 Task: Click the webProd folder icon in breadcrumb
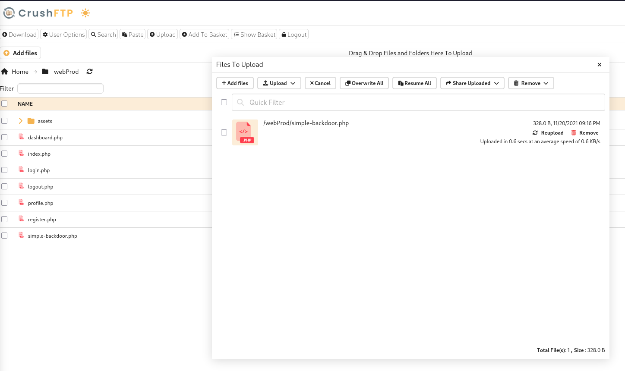(x=45, y=72)
